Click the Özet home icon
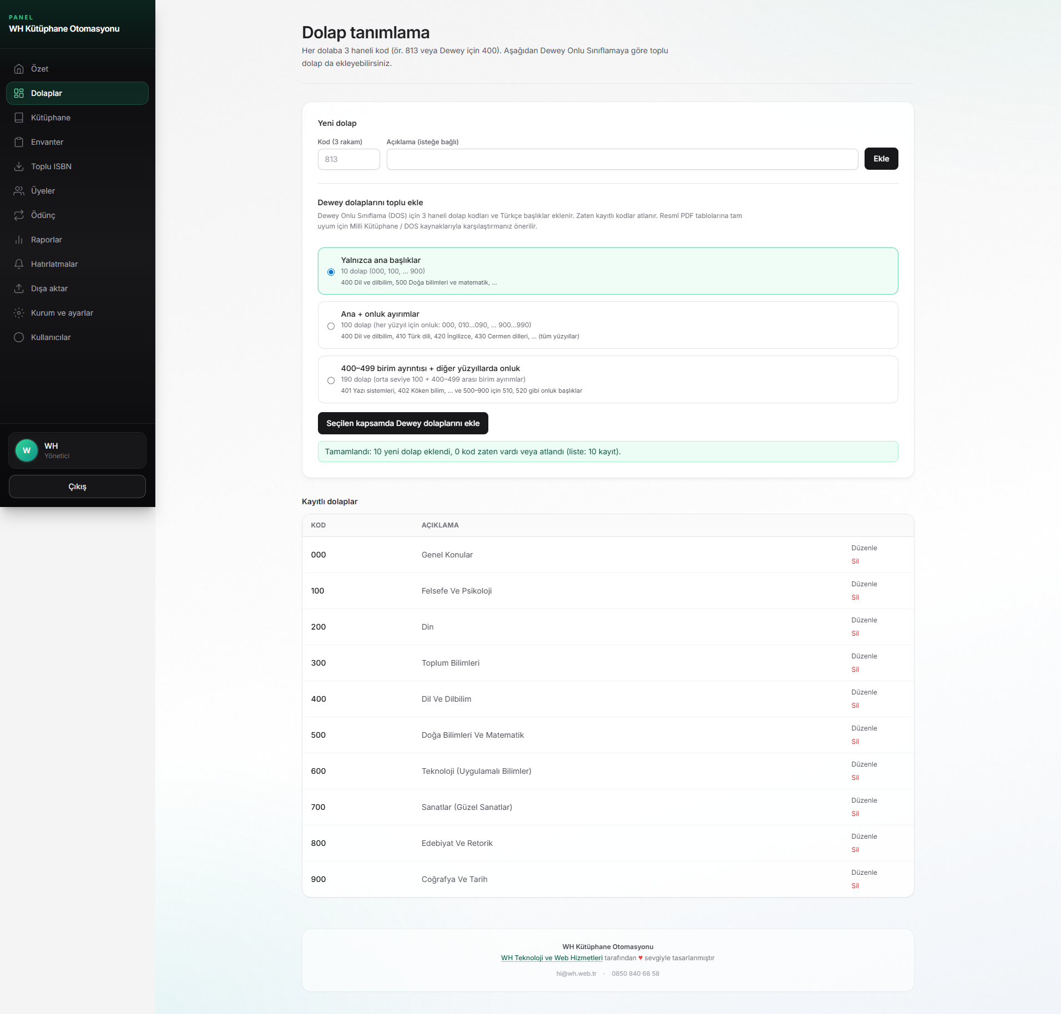The width and height of the screenshot is (1061, 1014). pos(19,69)
